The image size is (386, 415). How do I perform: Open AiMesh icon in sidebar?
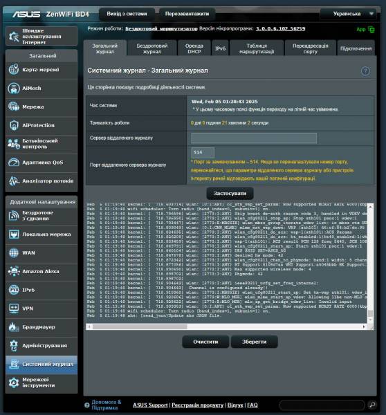(x=14, y=88)
